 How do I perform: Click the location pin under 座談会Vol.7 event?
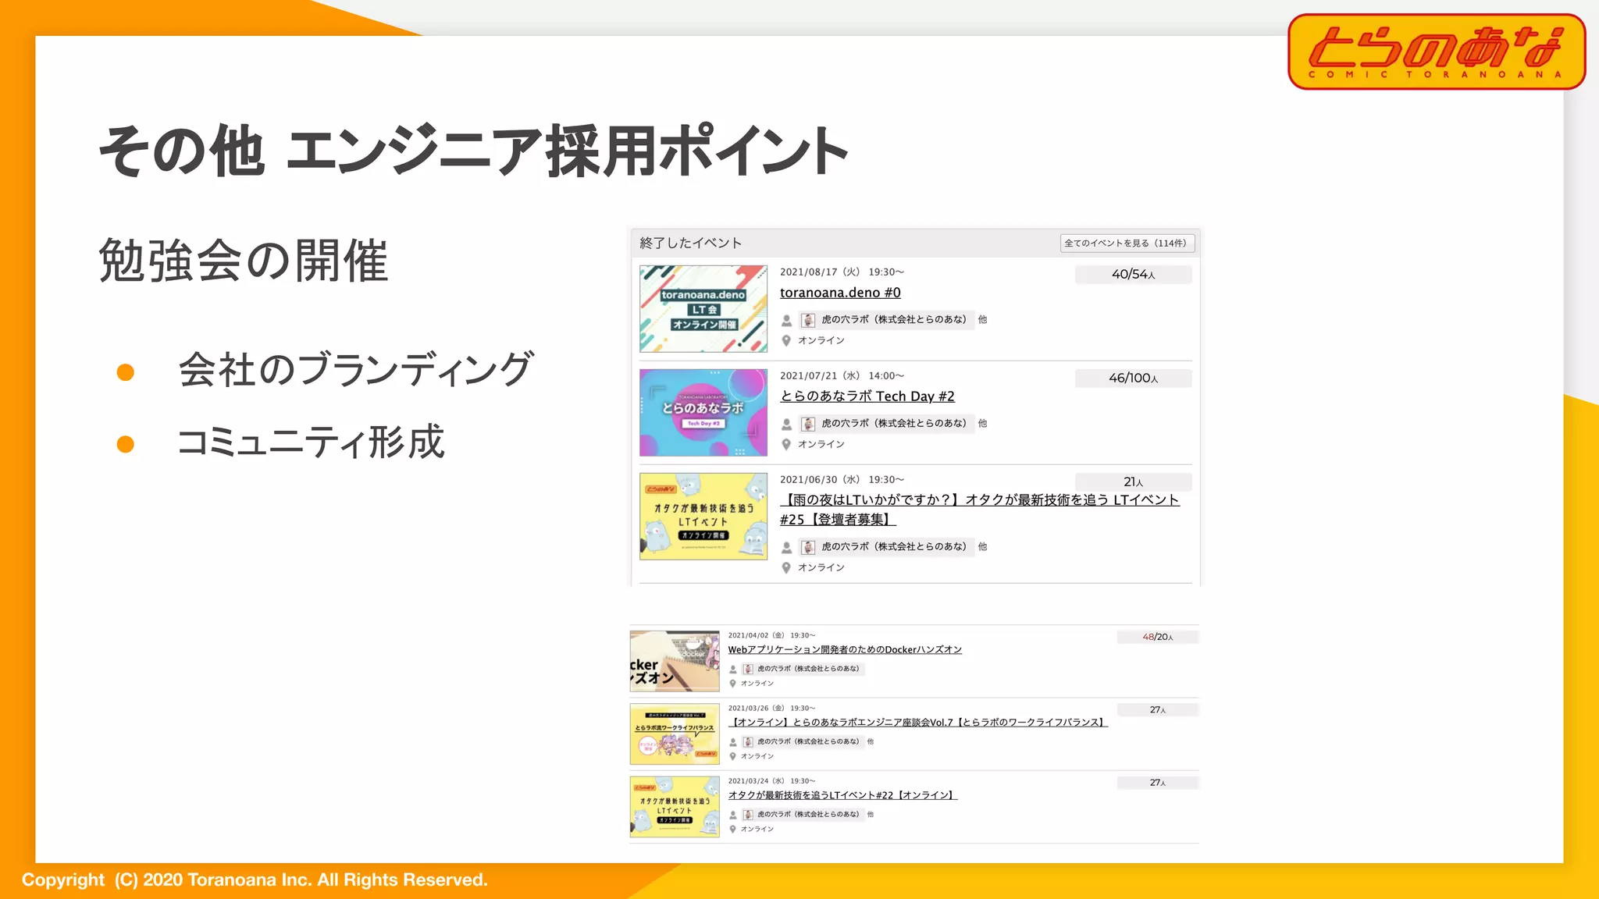[x=732, y=756]
